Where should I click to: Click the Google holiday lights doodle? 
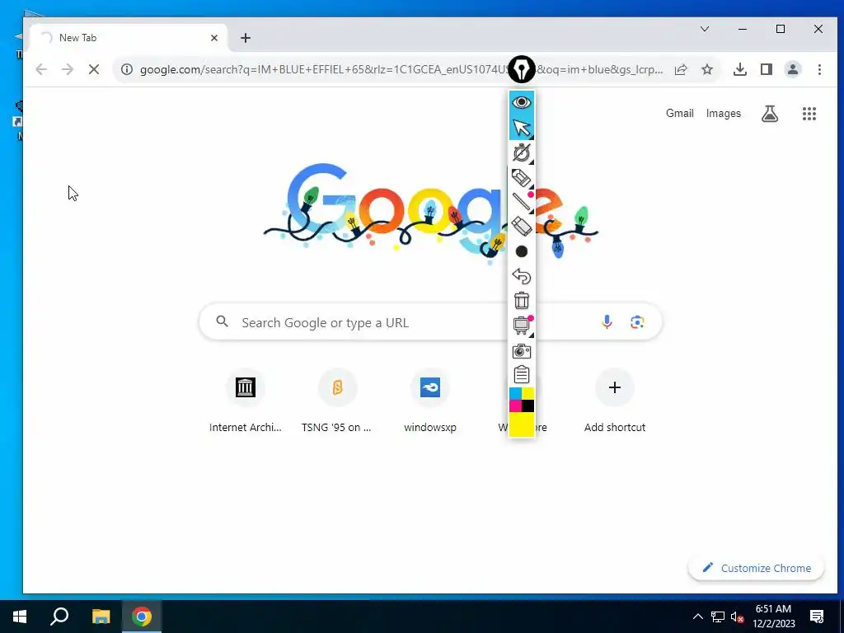pos(430,215)
